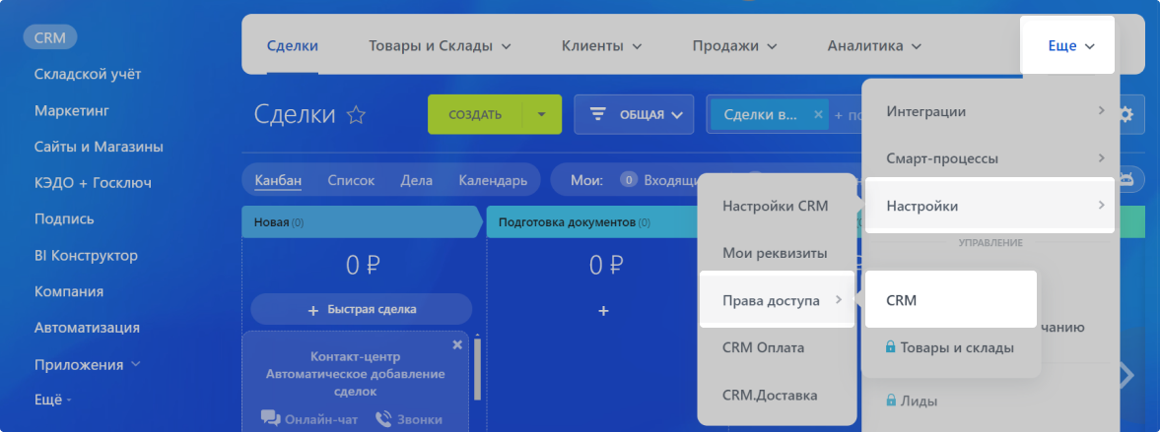Click the Звонки phone icon
Screen dimensions: 1160x432
coord(383,418)
